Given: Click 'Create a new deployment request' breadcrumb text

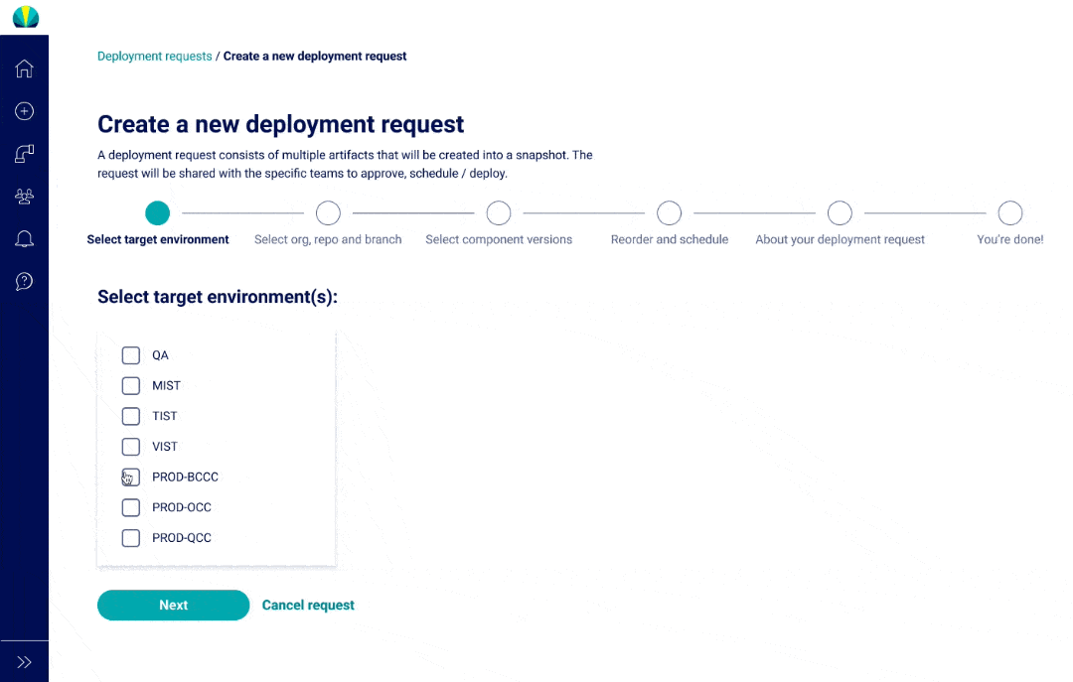Looking at the screenshot, I should (315, 57).
